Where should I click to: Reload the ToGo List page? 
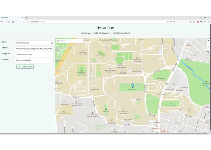point(9,22)
